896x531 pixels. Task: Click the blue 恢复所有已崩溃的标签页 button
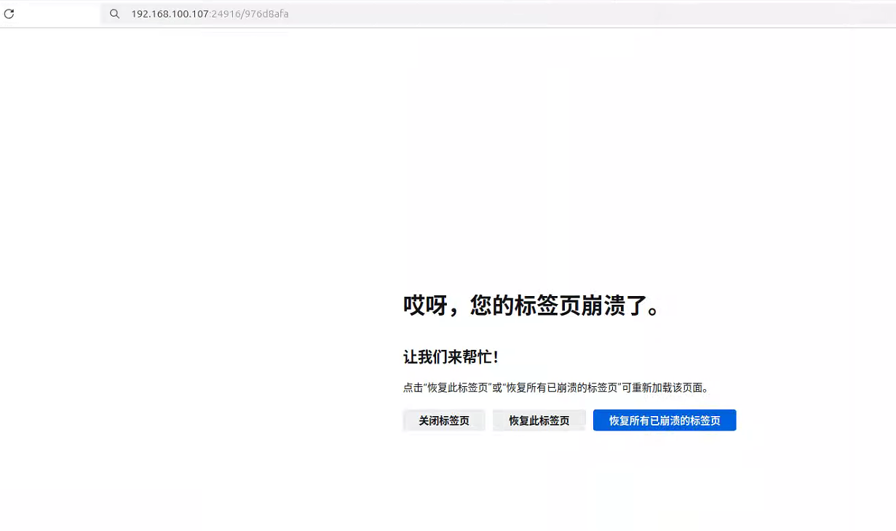pyautogui.click(x=665, y=420)
